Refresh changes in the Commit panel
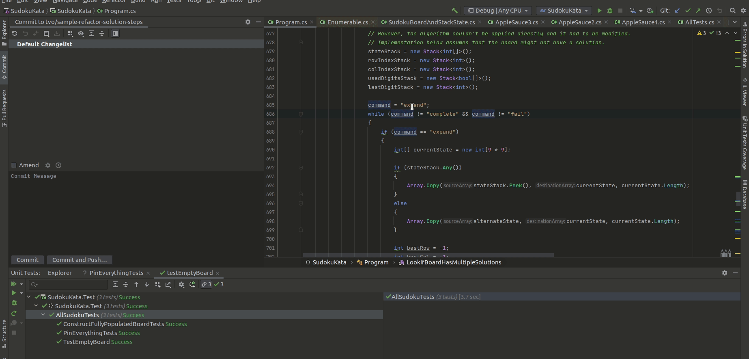Screen dimensions: 749x359 pos(15,33)
